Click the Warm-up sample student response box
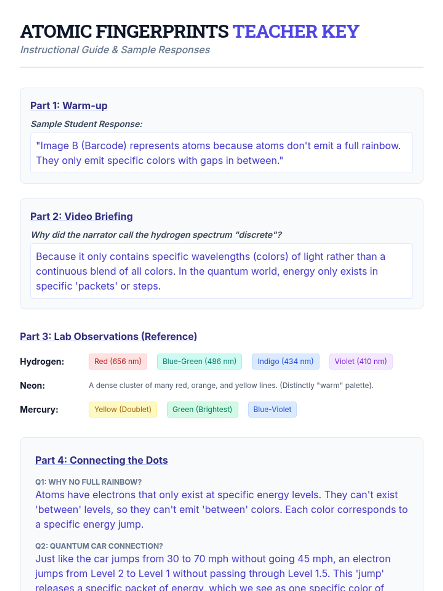 click(221, 153)
